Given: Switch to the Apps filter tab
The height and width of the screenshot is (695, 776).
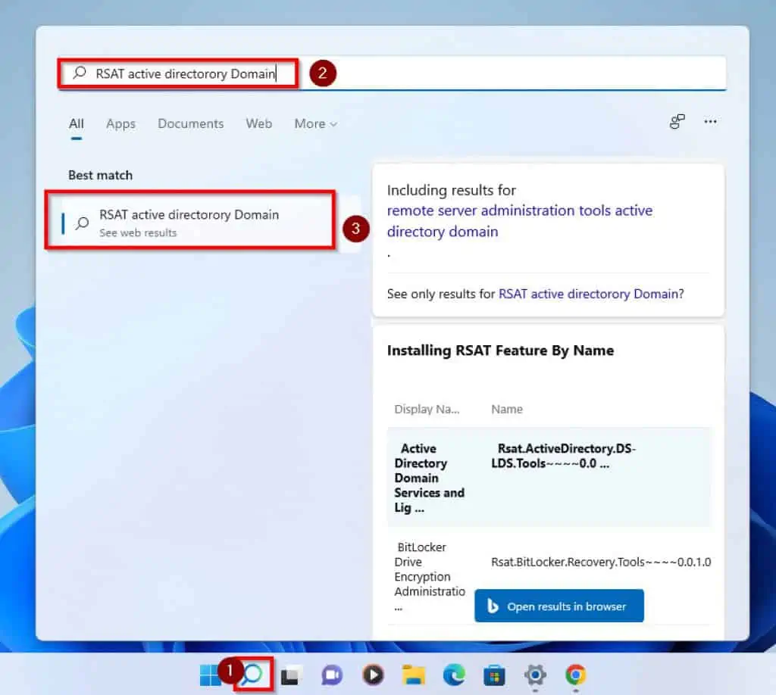Looking at the screenshot, I should (x=120, y=123).
